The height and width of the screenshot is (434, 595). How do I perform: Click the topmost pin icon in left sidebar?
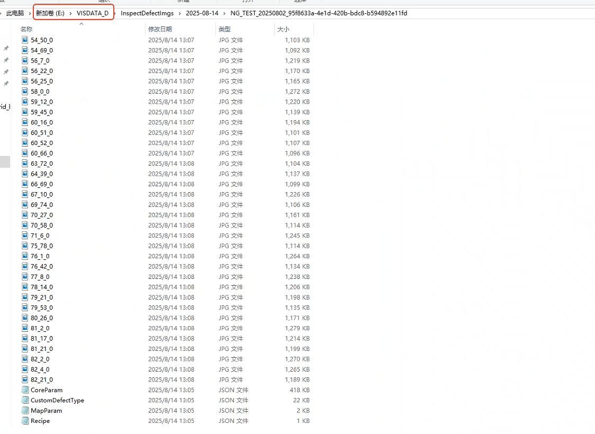6,48
